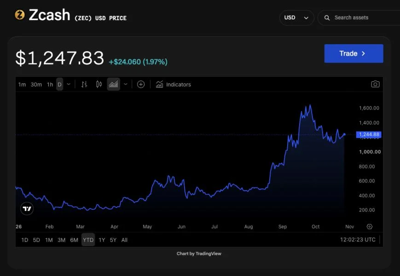Open chart settings gear near Nov
Image resolution: width=400 pixels, height=276 pixels.
tap(369, 227)
